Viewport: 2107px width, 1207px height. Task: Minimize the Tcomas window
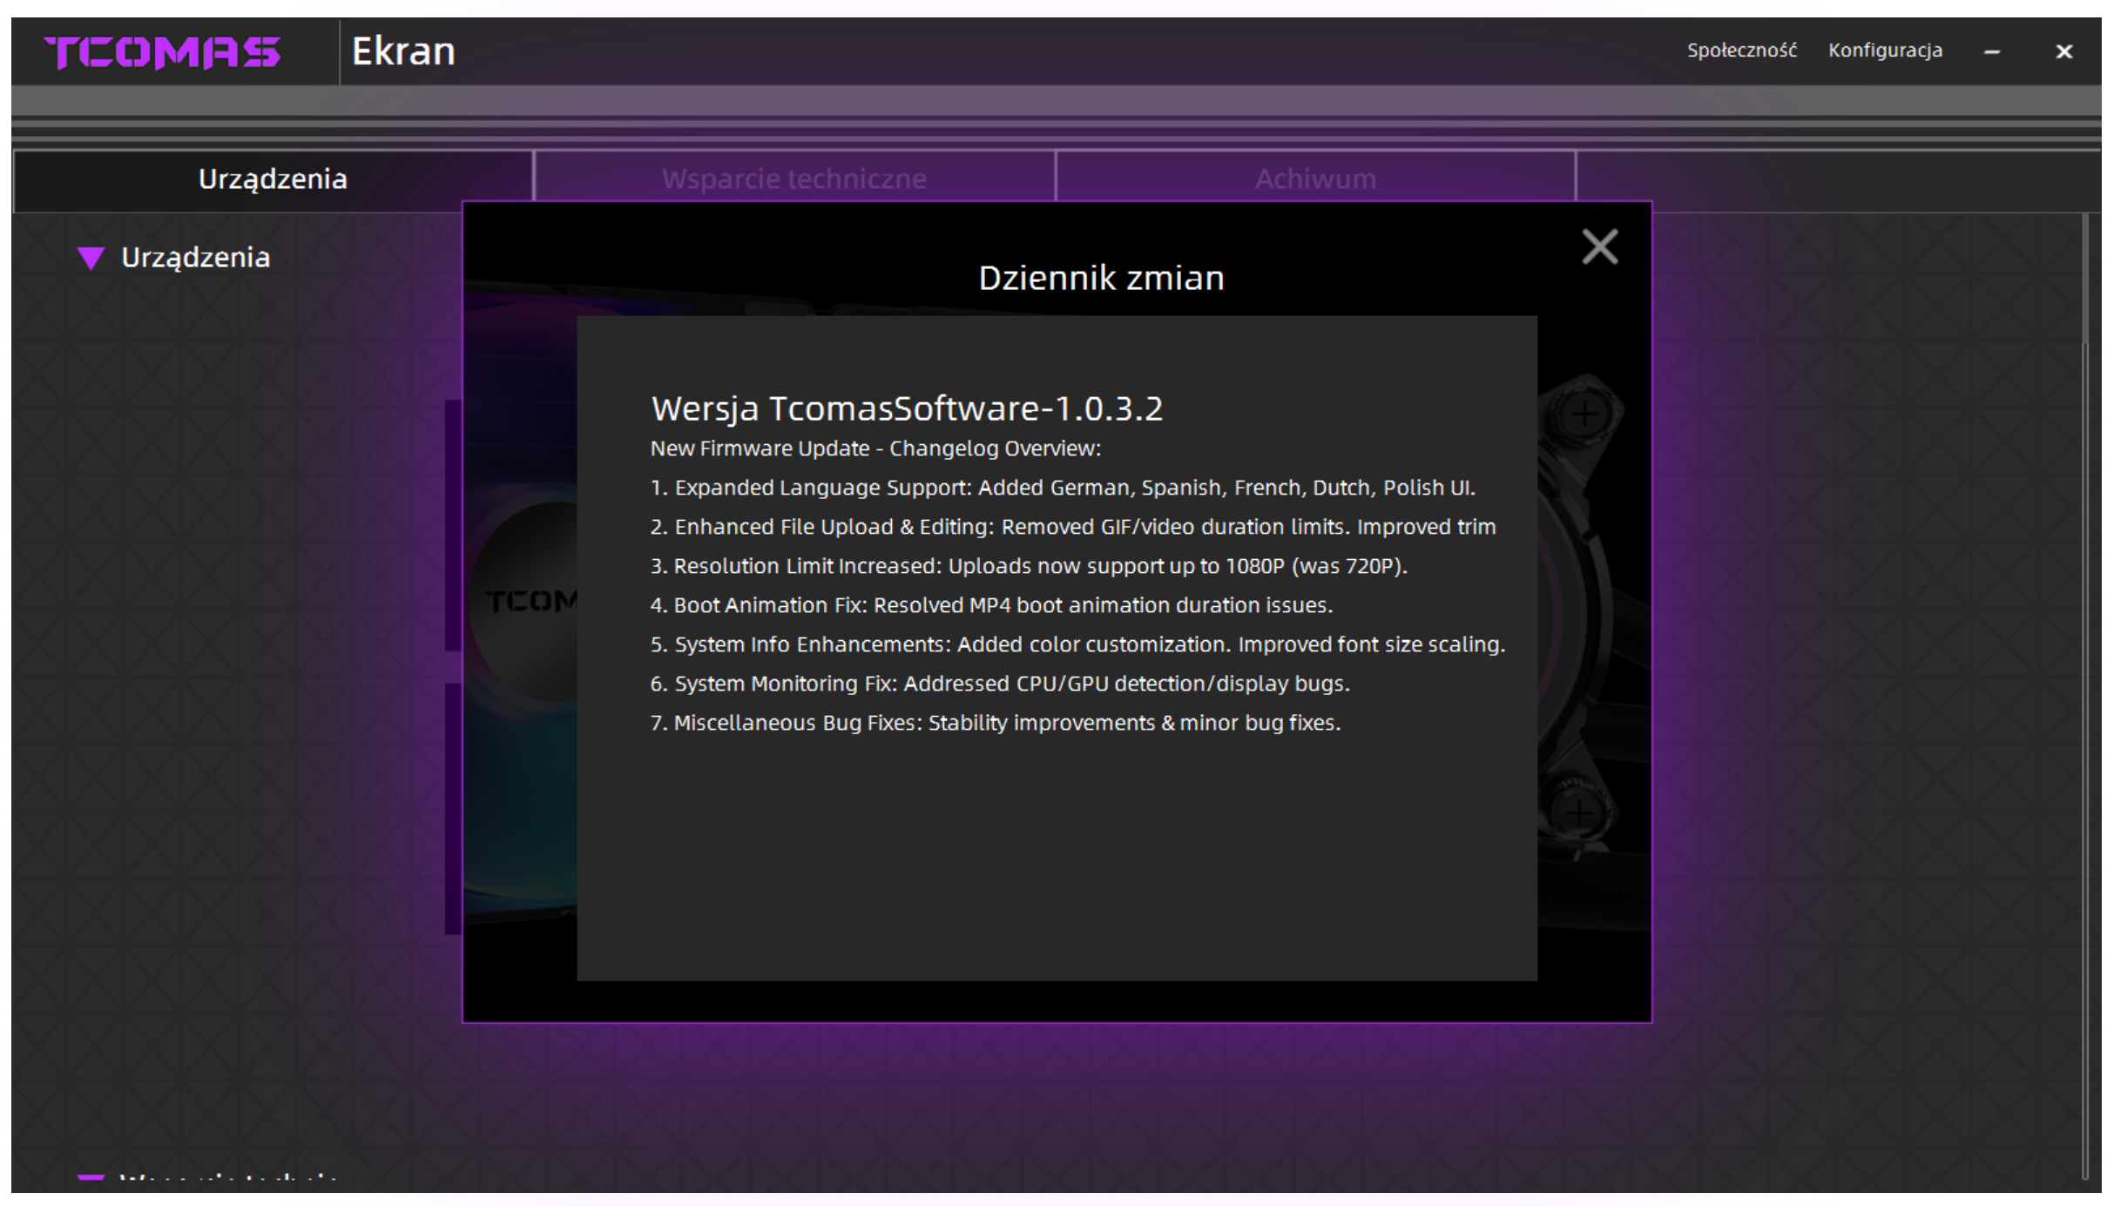(x=1992, y=52)
